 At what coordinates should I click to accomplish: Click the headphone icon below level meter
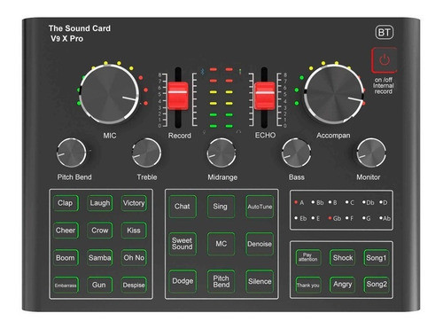point(238,131)
